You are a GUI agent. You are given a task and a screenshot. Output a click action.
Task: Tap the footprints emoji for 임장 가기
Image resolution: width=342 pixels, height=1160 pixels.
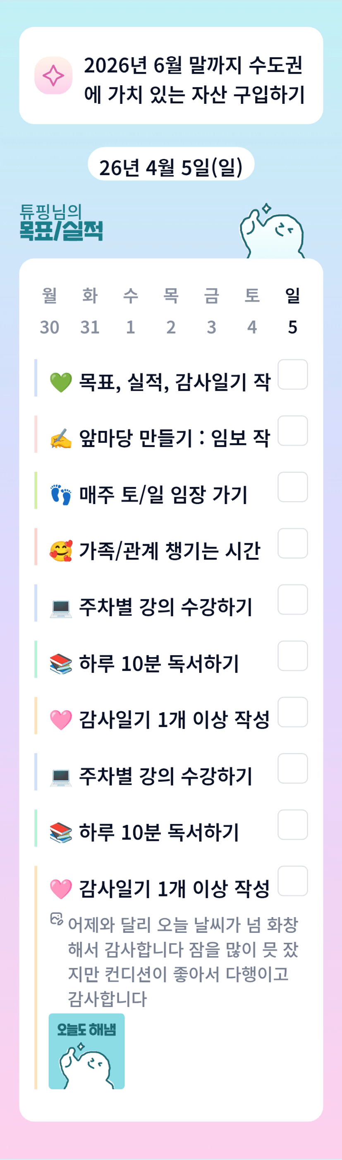pyautogui.click(x=61, y=495)
